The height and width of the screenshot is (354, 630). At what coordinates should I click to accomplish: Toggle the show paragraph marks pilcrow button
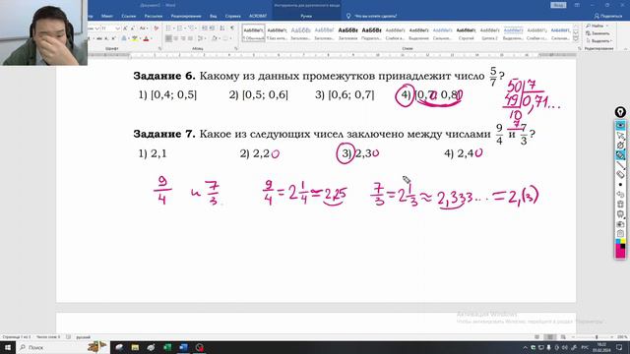(232, 29)
